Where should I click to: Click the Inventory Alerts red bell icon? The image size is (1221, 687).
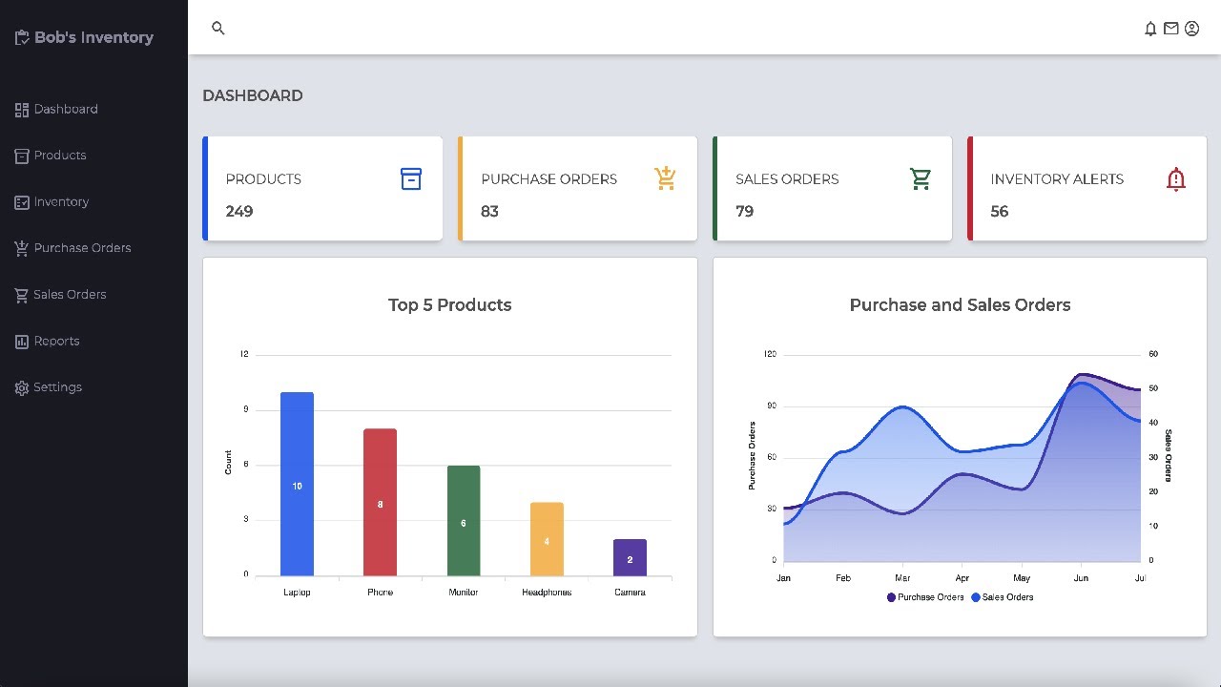[x=1176, y=178]
